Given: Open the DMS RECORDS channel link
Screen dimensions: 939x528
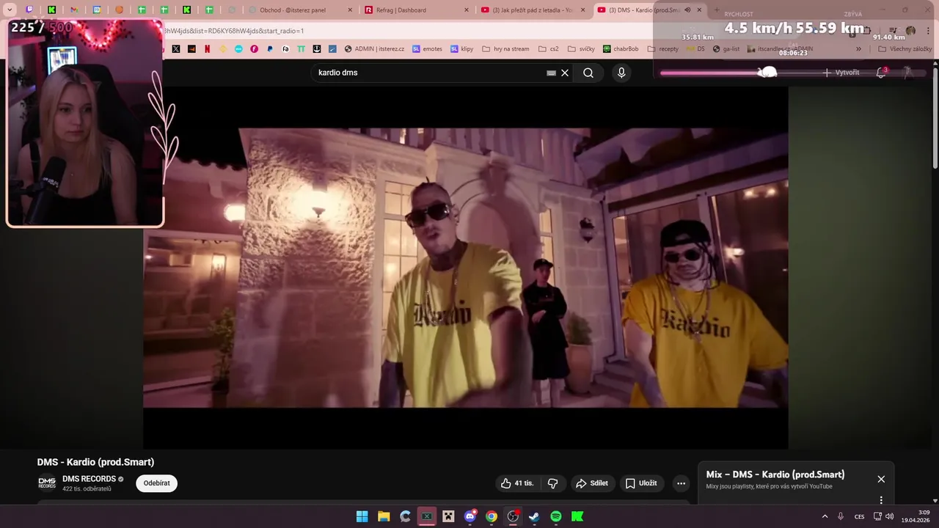Looking at the screenshot, I should [89, 479].
